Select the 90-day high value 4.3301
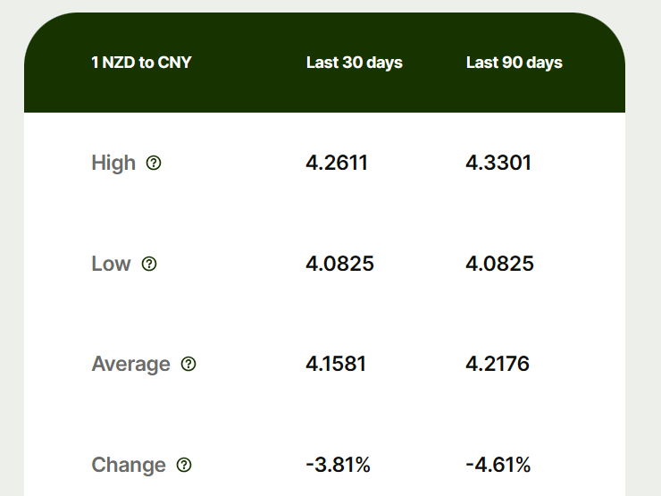The height and width of the screenshot is (496, 661). point(498,164)
